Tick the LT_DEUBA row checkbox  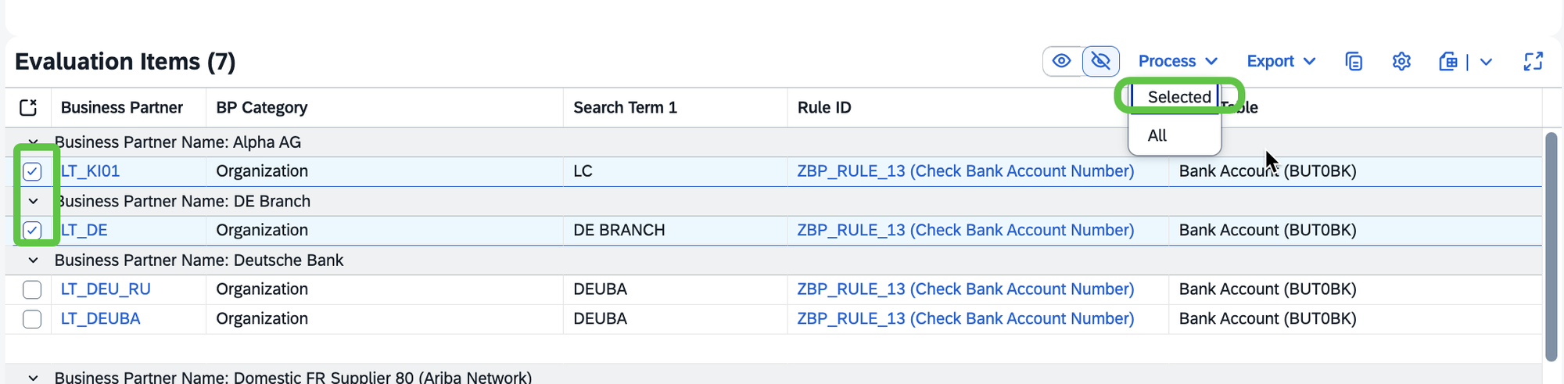pos(32,319)
